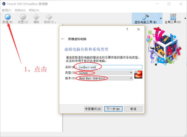This screenshot has width=187, height=137.
Task: Open the 管理(F) menu
Action: tap(7, 10)
